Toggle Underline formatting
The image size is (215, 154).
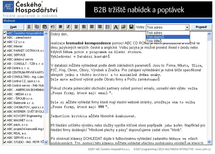coord(76,27)
